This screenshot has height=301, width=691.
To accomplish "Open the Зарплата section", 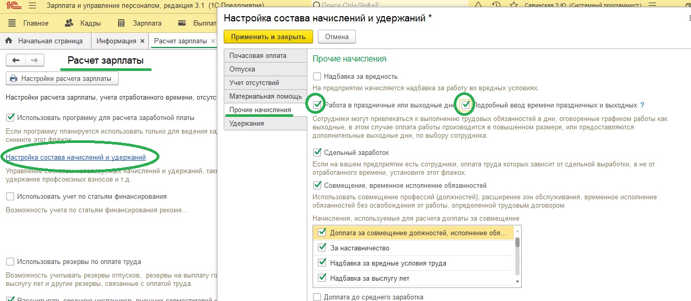I will 147,23.
